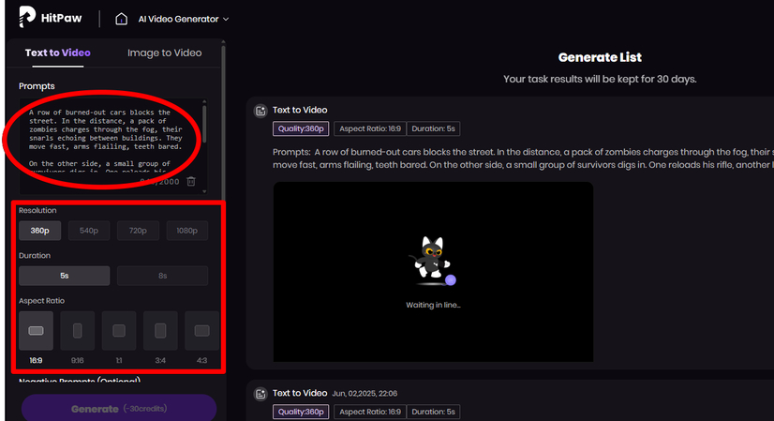Click the home icon beside AI Video Generator
This screenshot has width=774, height=421.
point(121,19)
